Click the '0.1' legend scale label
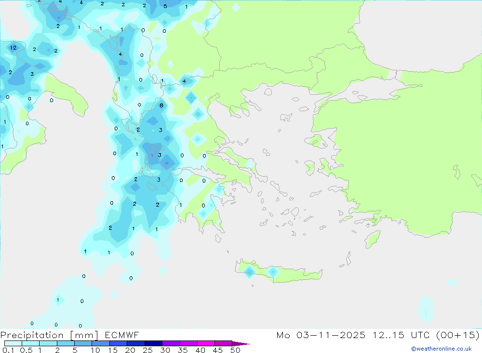Image resolution: width=482 pixels, height=353 pixels. [8, 350]
